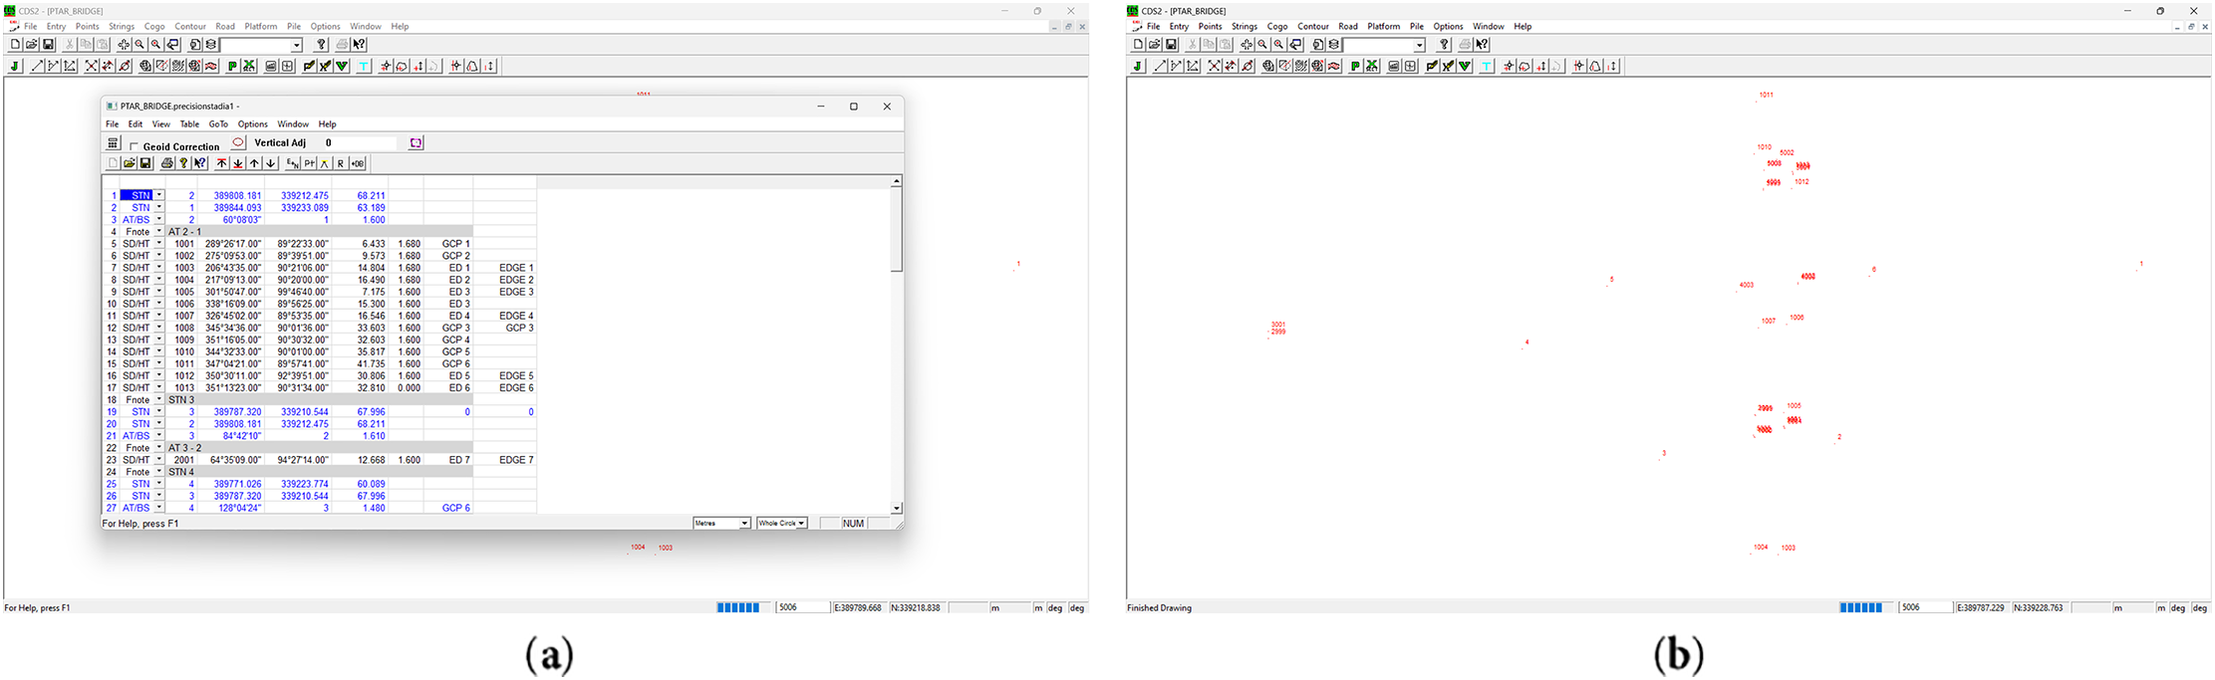Click the EN coordinates toolbar icon

point(292,163)
